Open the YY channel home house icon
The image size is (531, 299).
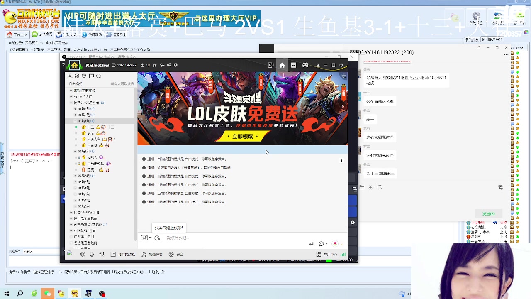click(74, 65)
